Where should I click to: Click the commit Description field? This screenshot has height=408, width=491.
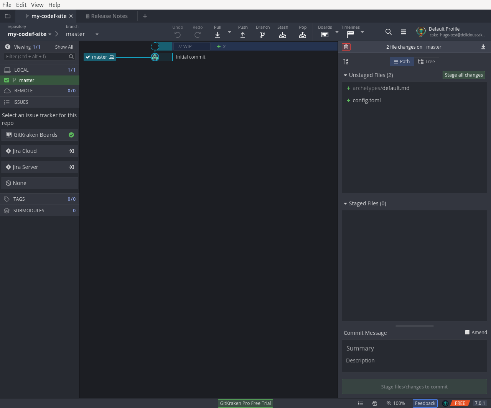point(414,360)
